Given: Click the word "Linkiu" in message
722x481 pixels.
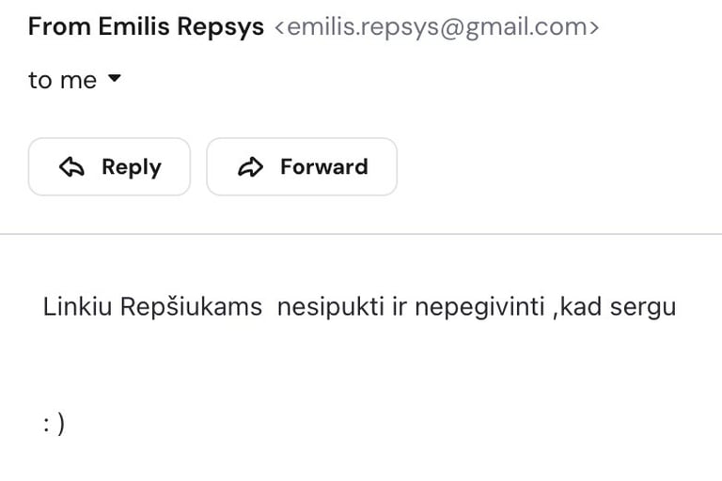Looking at the screenshot, I should tap(78, 307).
